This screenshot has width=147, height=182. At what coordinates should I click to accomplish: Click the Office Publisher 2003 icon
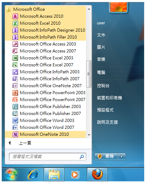point(15,107)
